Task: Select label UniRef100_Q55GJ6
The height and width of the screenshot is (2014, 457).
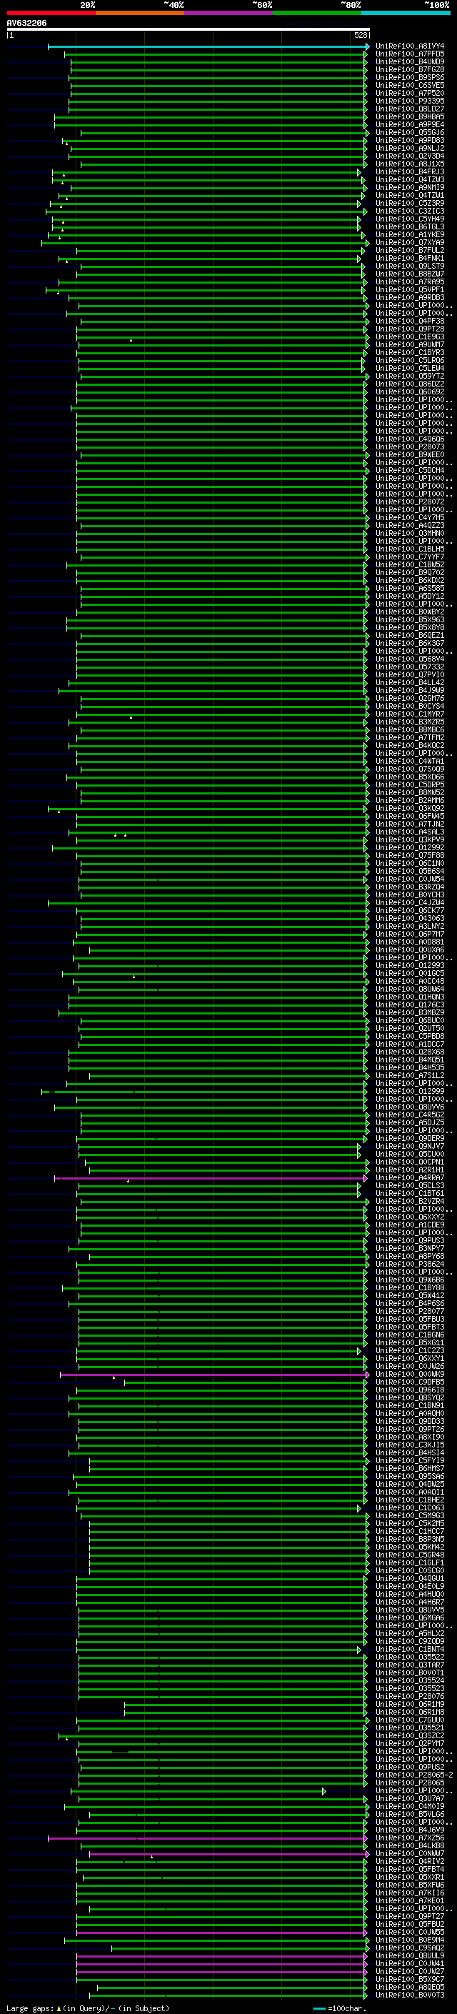Action: 410,132
